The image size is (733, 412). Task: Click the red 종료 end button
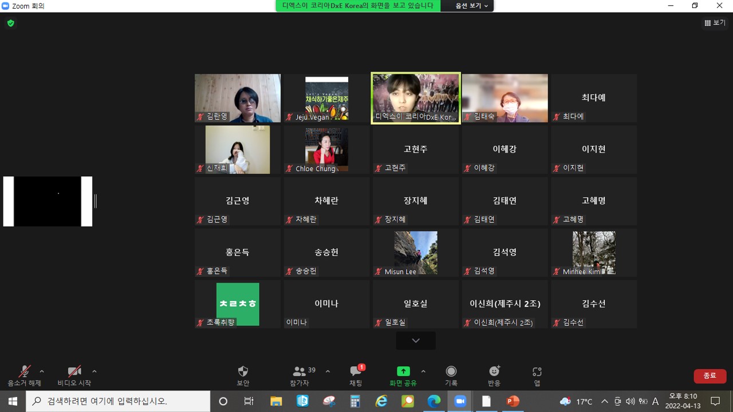point(710,376)
